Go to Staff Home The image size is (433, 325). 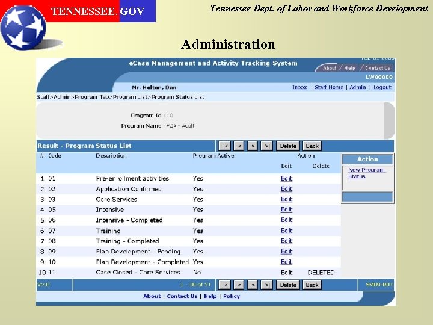[x=329, y=87]
